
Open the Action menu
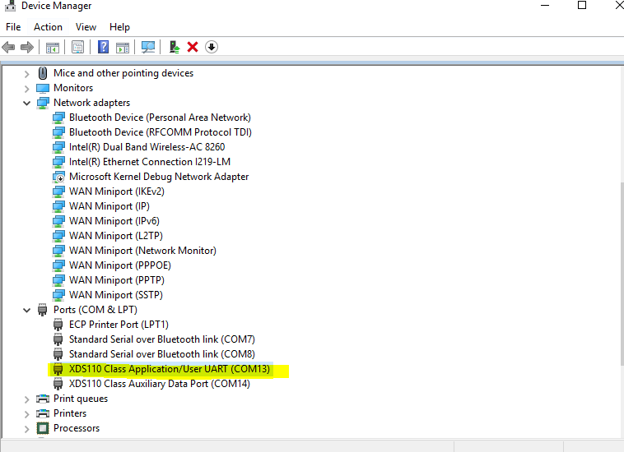point(48,27)
